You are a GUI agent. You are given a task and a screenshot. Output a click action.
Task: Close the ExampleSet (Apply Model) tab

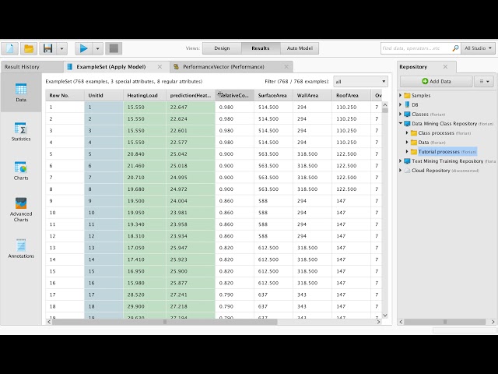(160, 67)
